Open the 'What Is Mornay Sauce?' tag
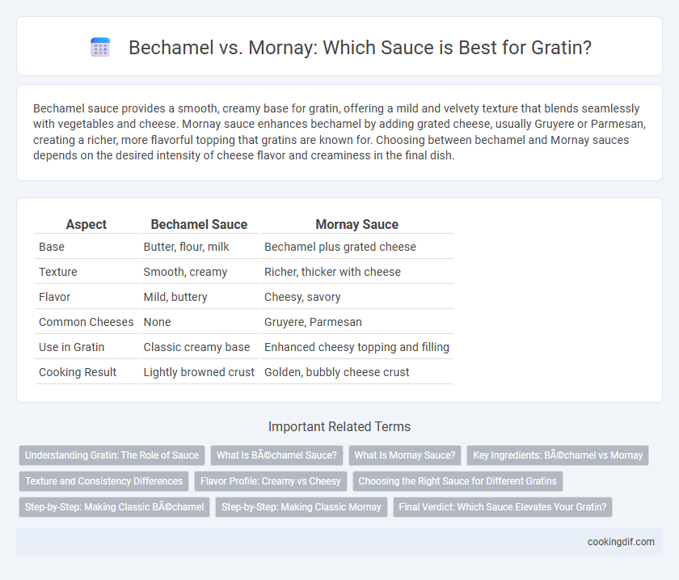Image resolution: width=679 pixels, height=580 pixels. (405, 455)
